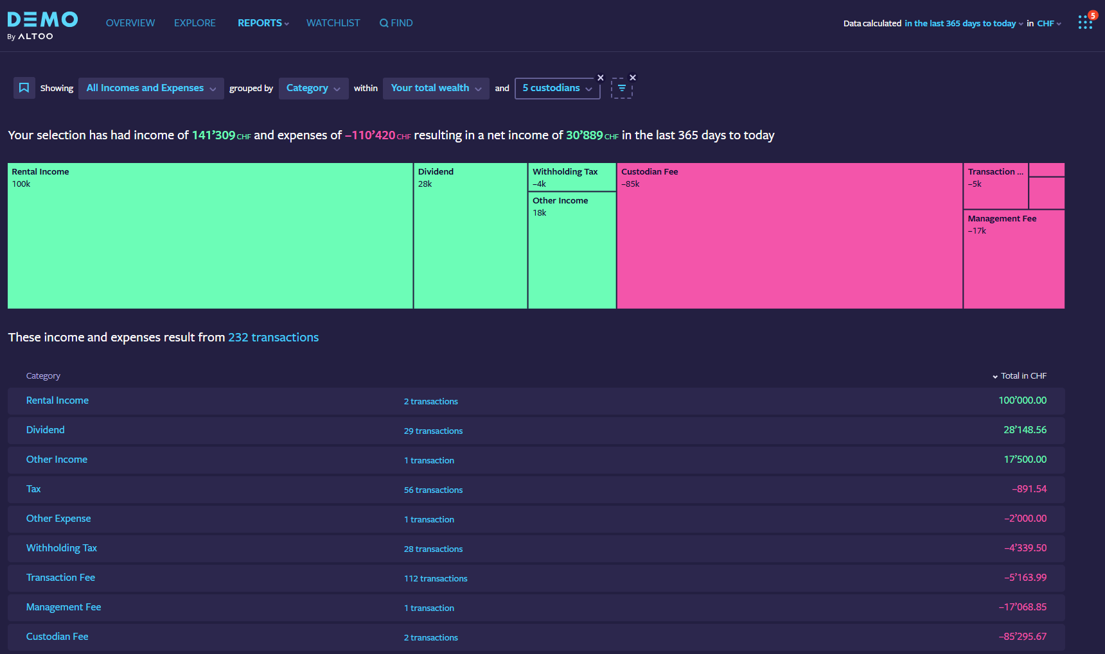Open the Category grouping dropdown
The width and height of the screenshot is (1105, 654).
[x=313, y=89]
